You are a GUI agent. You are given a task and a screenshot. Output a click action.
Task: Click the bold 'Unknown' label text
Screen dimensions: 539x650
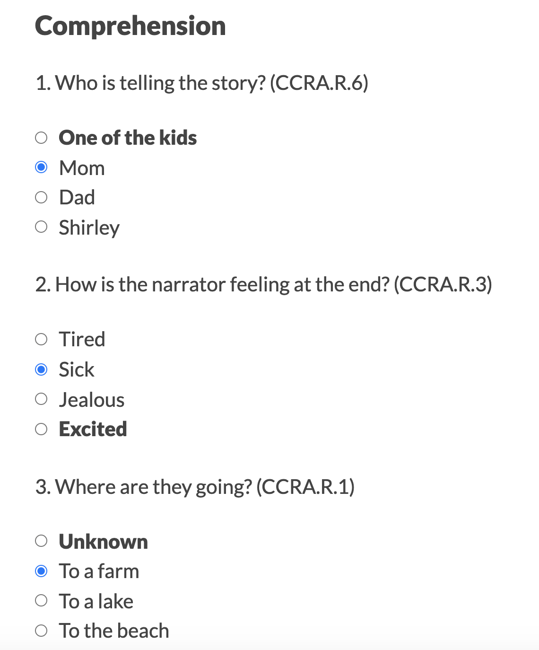[x=103, y=542]
